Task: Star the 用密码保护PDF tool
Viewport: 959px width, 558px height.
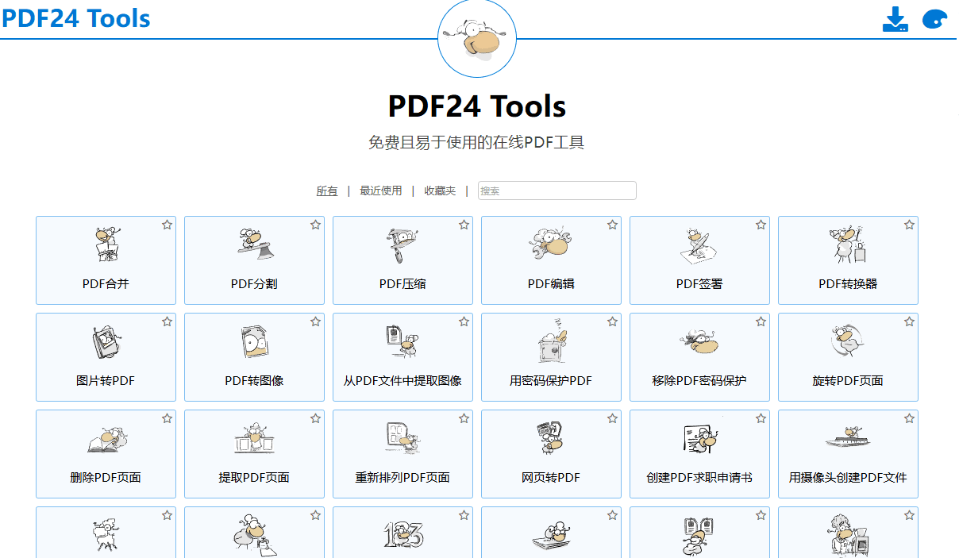Action: pos(612,321)
